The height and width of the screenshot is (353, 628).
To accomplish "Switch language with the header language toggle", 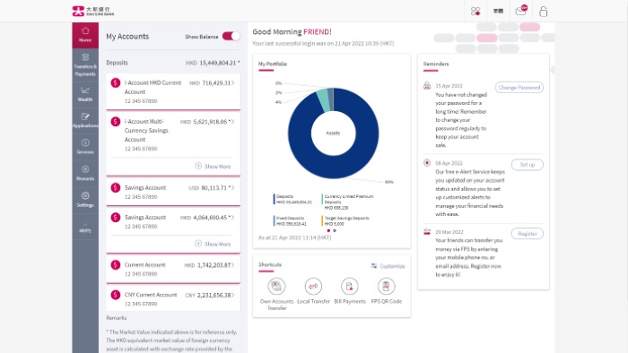I will (x=498, y=11).
